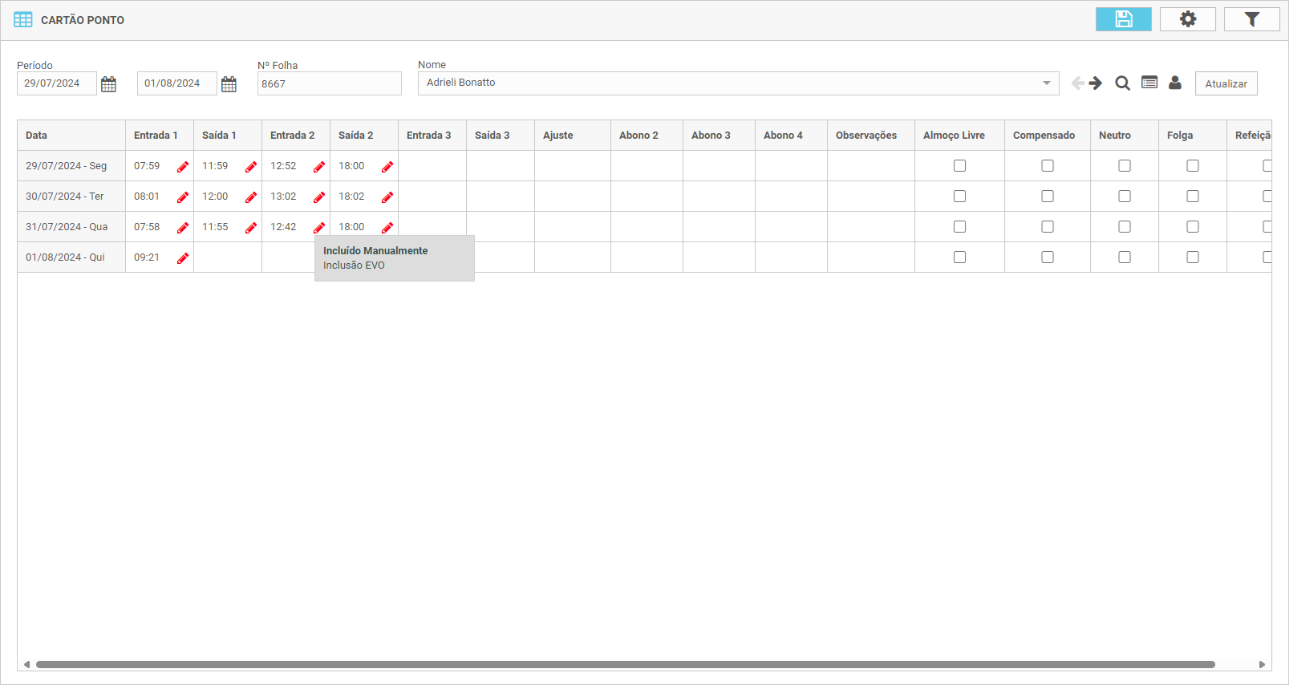The image size is (1289, 685).
Task: Click the Nº Folha input field
Action: point(329,83)
